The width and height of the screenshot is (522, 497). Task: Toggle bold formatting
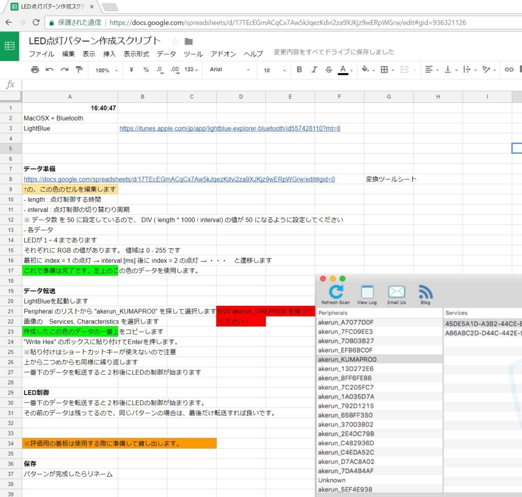coord(299,69)
